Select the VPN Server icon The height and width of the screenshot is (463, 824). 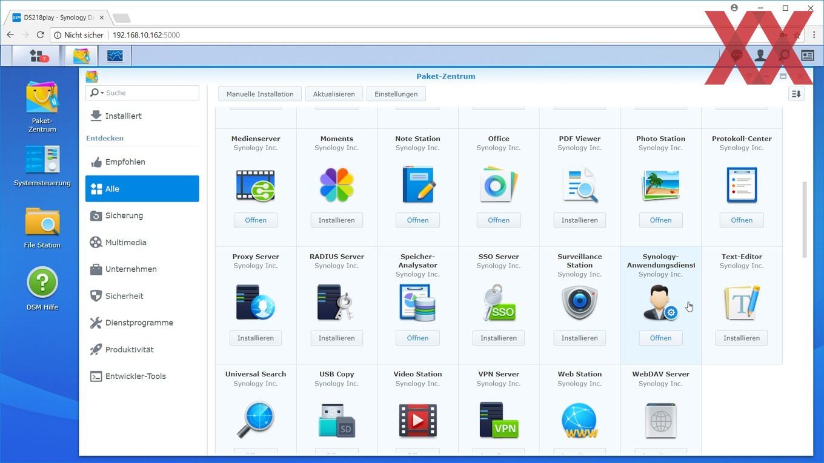click(x=499, y=420)
